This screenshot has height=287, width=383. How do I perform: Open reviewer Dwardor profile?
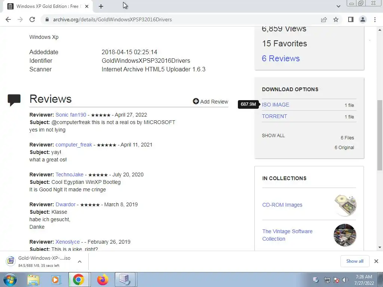(65, 204)
